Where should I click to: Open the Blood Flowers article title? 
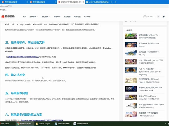click(149, 80)
